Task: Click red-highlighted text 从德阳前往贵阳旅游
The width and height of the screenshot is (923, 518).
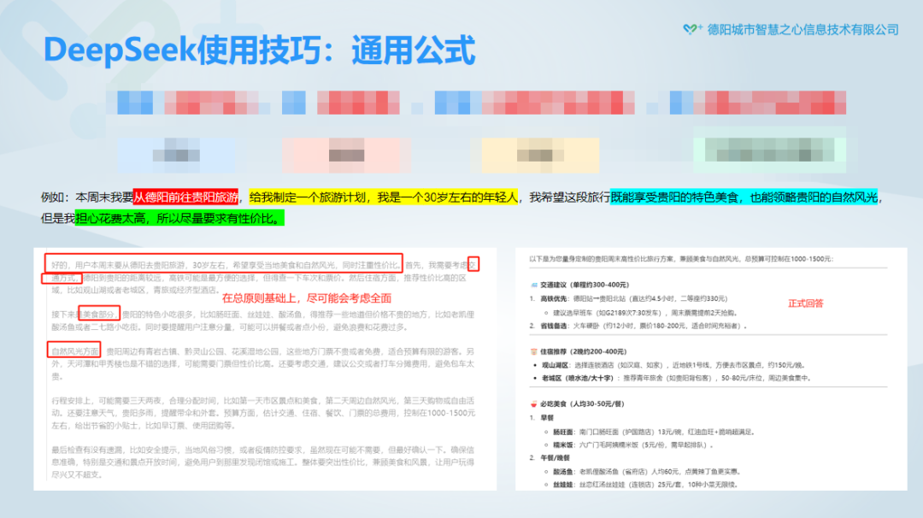Action: (x=186, y=197)
